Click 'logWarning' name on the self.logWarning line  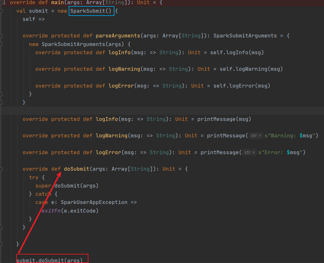pyautogui.click(x=124, y=69)
